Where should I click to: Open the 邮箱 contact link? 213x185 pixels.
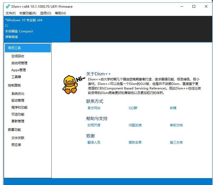pos(173,108)
